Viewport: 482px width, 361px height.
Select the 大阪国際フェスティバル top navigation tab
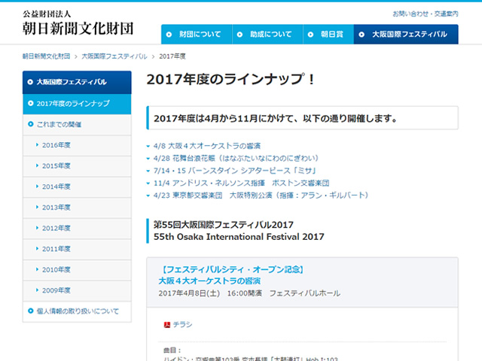click(406, 35)
